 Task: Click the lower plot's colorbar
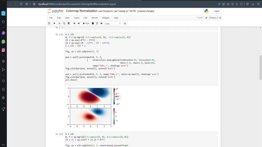click(x=114, y=116)
